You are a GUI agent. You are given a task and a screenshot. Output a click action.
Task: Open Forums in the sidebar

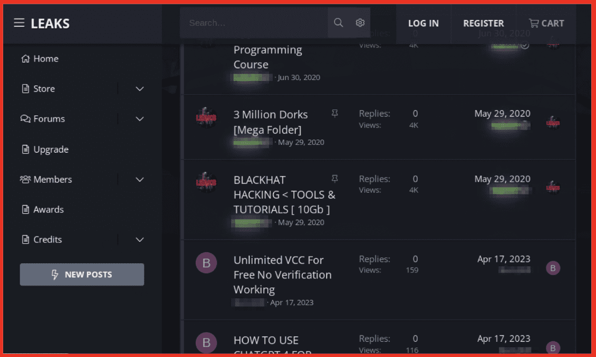coord(43,119)
